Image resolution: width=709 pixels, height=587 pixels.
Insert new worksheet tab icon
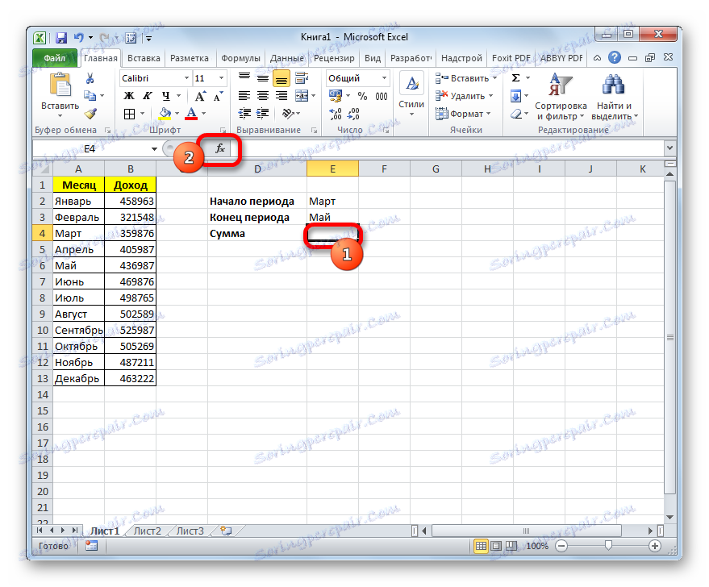click(x=226, y=531)
